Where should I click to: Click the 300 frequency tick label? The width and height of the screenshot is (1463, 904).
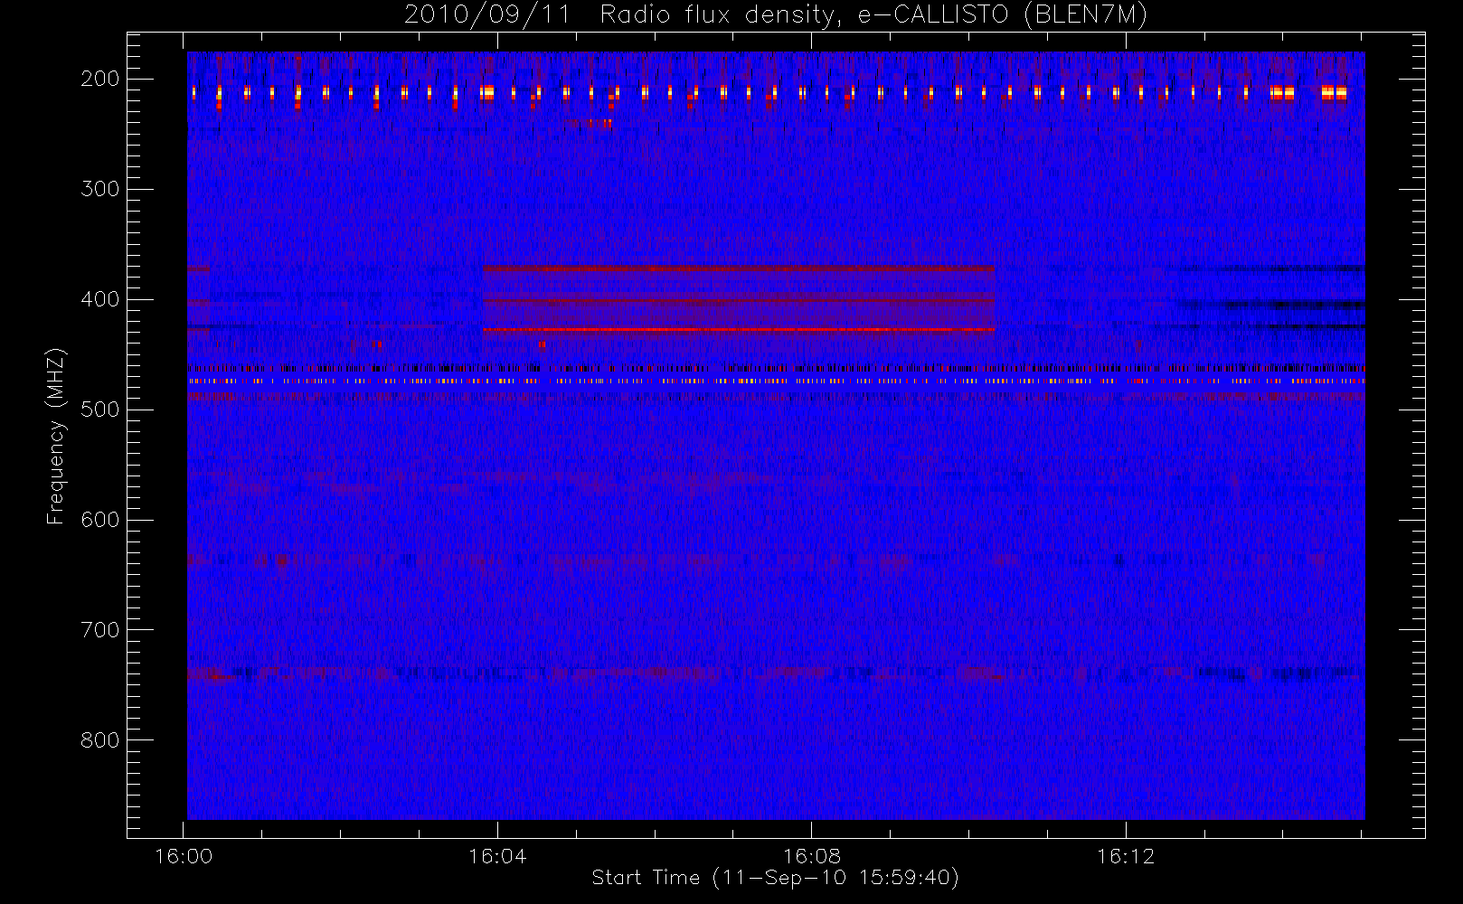pos(100,189)
